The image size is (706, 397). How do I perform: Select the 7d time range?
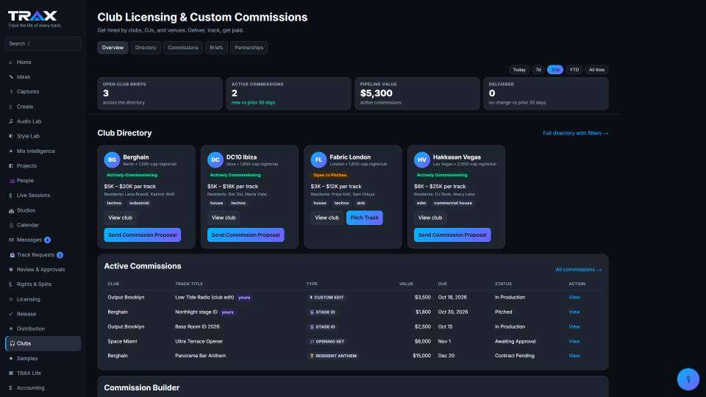coord(538,70)
